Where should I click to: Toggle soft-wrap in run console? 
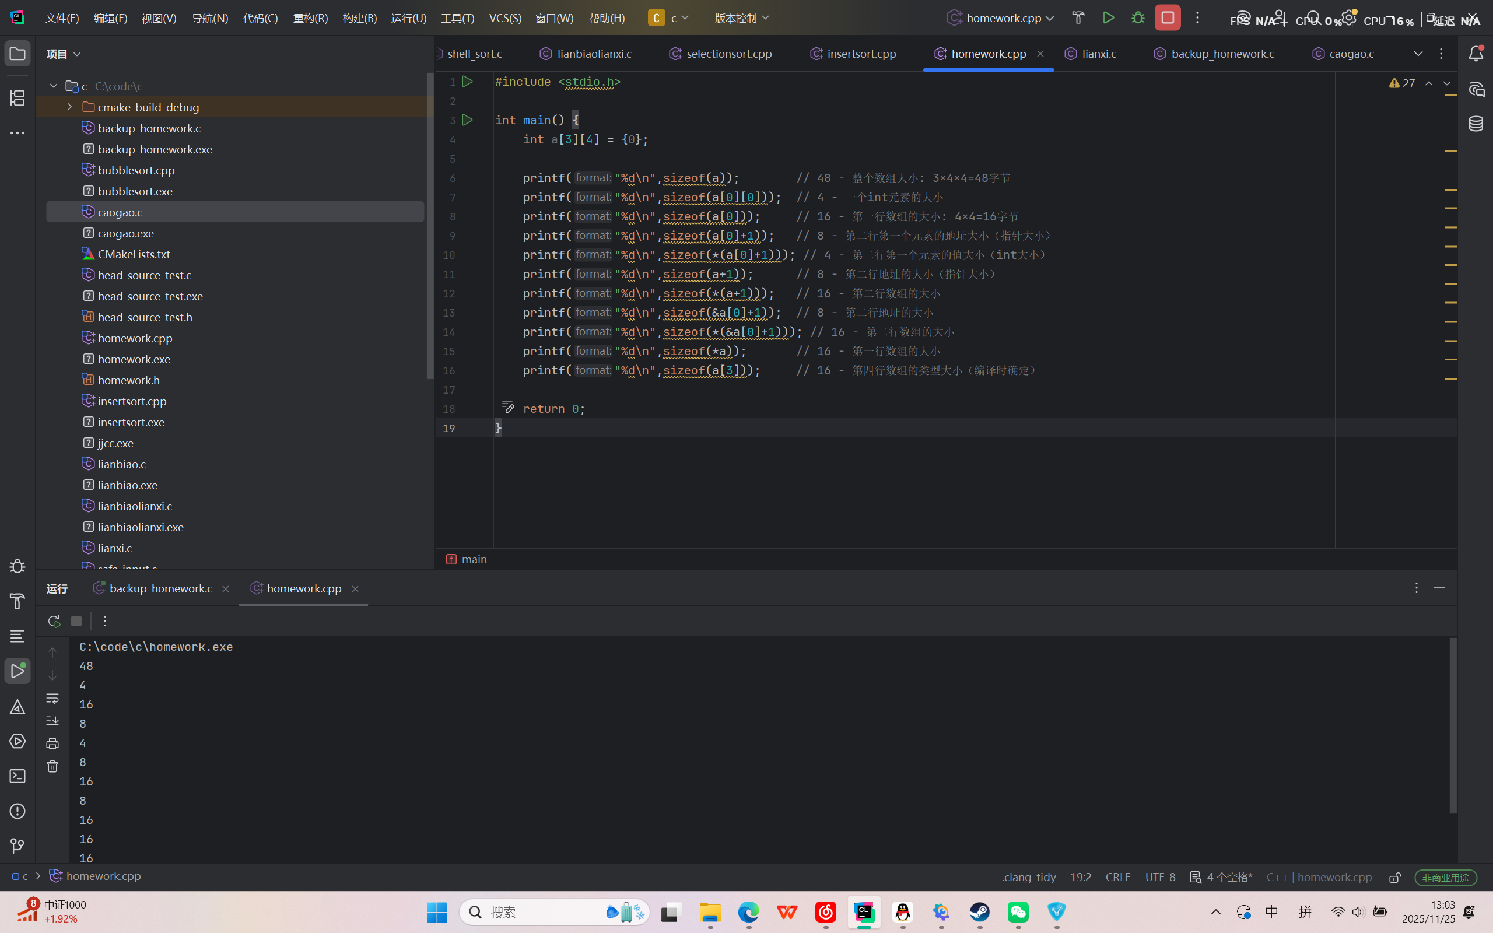(52, 698)
